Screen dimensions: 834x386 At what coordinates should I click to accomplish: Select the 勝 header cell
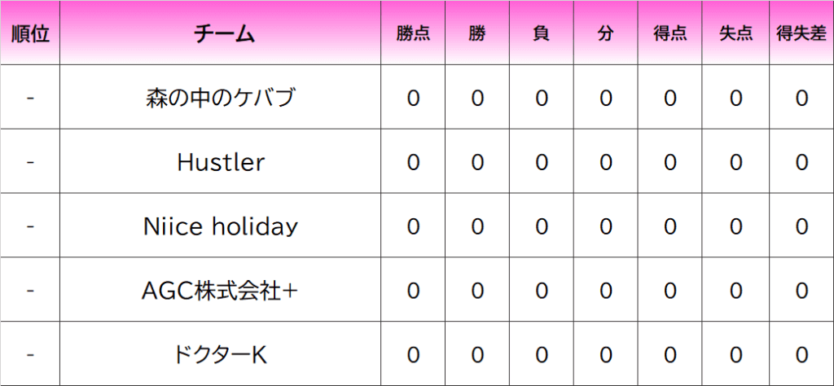point(477,34)
